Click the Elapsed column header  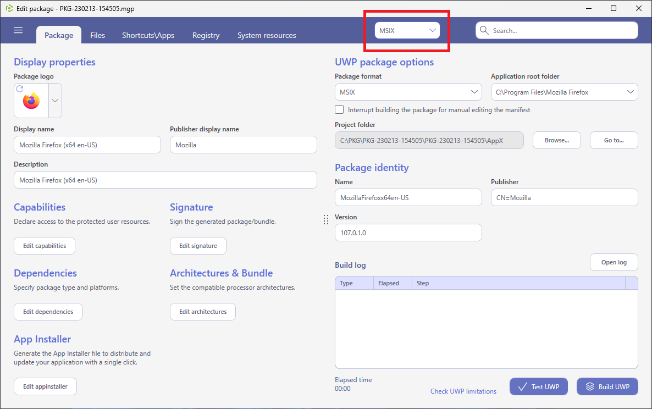pos(393,283)
